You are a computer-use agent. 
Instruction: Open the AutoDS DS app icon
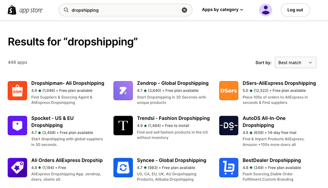[229, 125]
